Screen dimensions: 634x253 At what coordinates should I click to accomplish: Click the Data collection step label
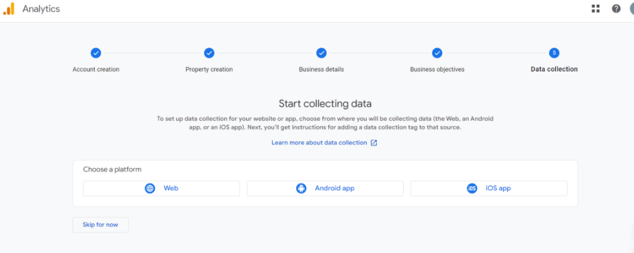(x=554, y=69)
